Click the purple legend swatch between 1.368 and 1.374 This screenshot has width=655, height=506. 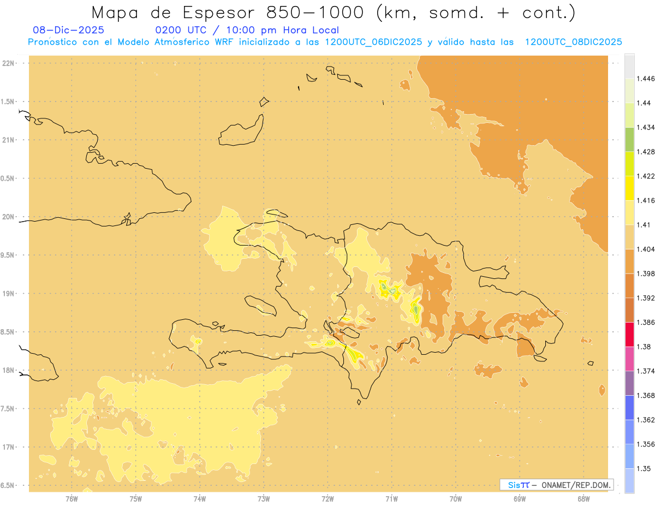[629, 383]
